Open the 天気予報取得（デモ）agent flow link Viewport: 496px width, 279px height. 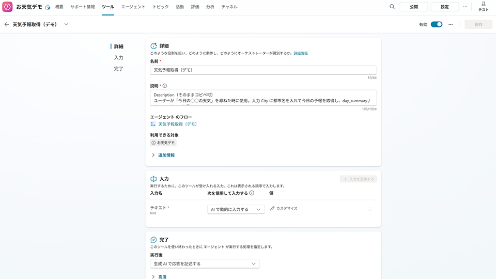(x=177, y=124)
